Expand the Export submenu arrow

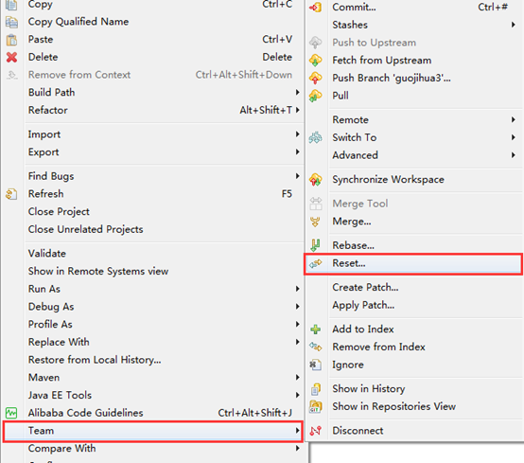297,152
